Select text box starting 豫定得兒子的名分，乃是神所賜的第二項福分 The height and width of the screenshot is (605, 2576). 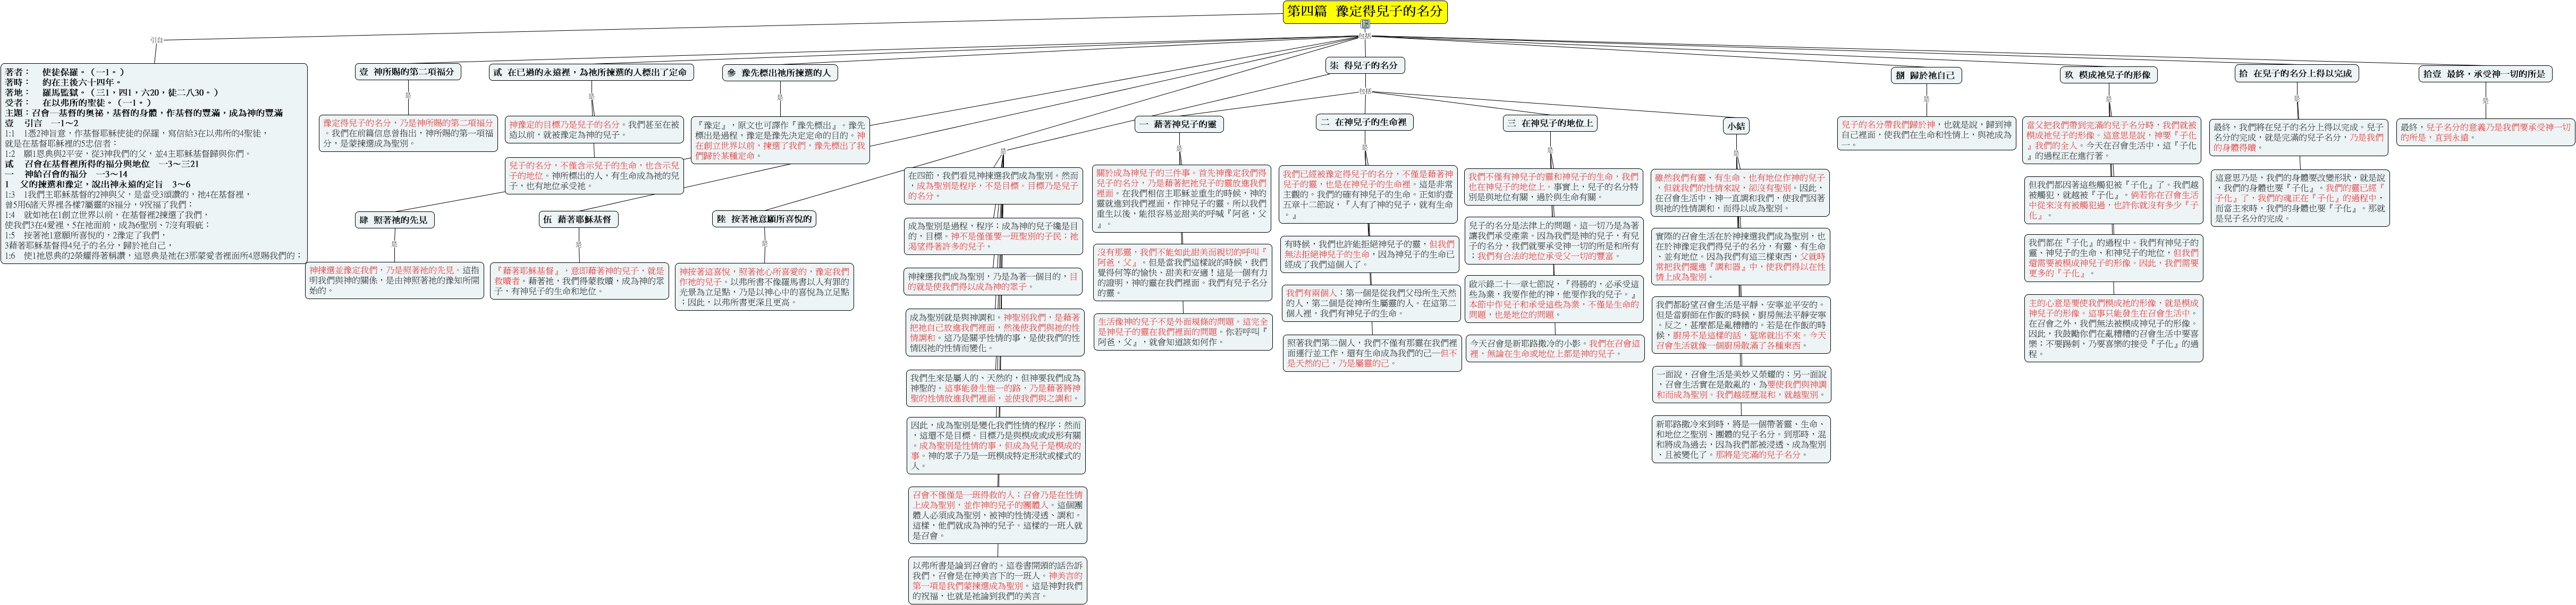click(408, 133)
